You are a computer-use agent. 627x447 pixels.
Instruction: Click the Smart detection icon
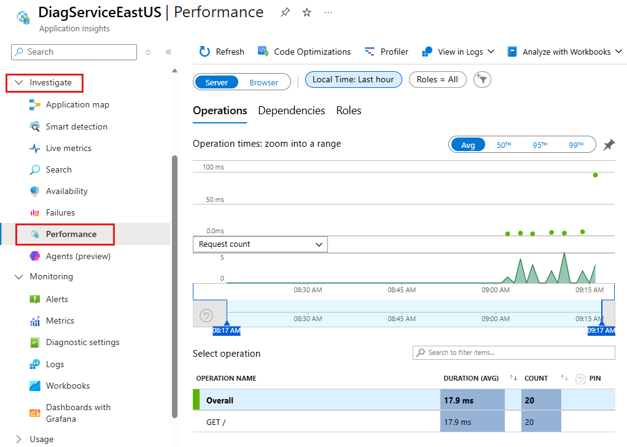[35, 126]
